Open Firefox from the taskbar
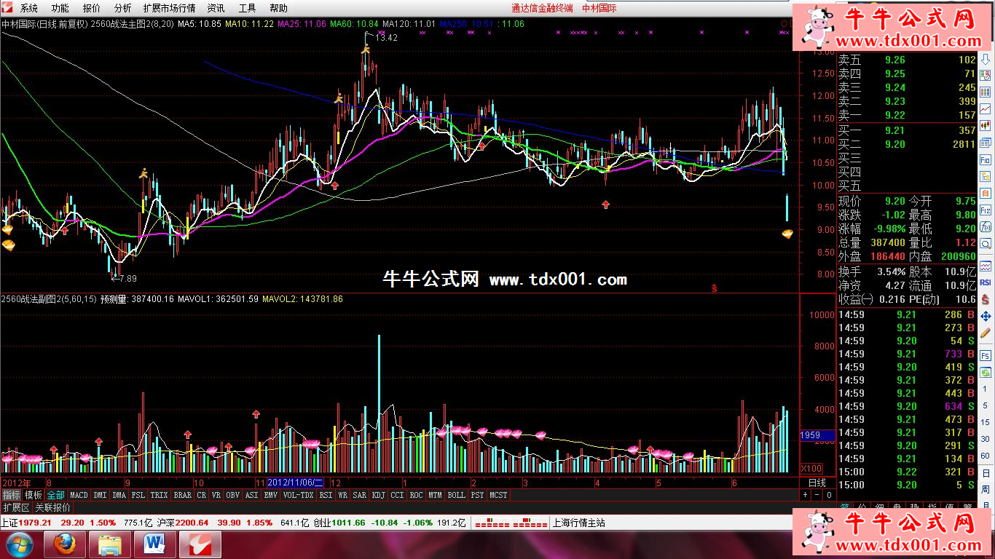Screen dimensions: 995x559 click(65, 544)
